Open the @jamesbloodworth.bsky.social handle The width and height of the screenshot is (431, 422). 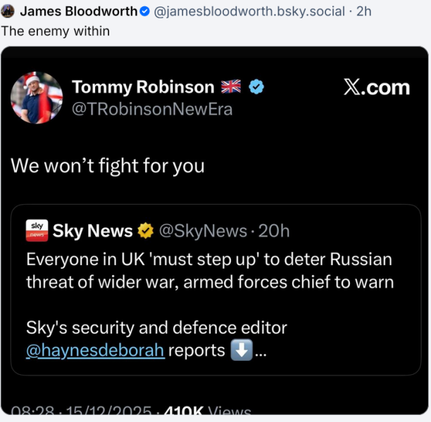[x=249, y=11]
